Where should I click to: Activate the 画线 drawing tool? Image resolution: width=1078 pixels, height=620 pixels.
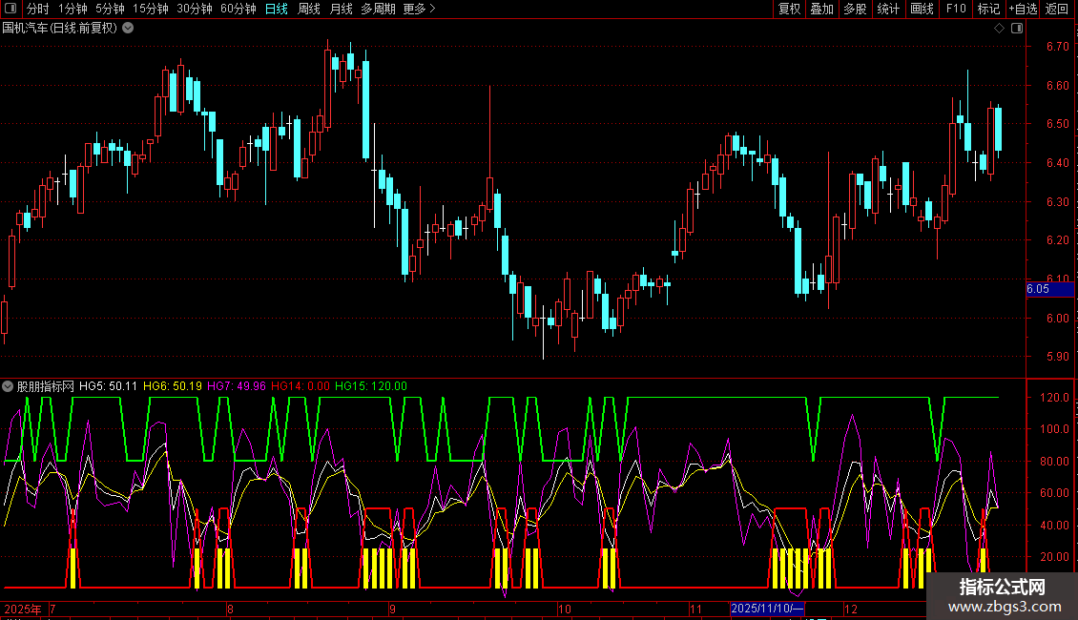[922, 9]
